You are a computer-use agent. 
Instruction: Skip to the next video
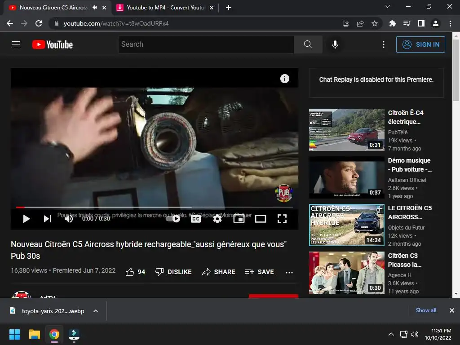(x=48, y=219)
